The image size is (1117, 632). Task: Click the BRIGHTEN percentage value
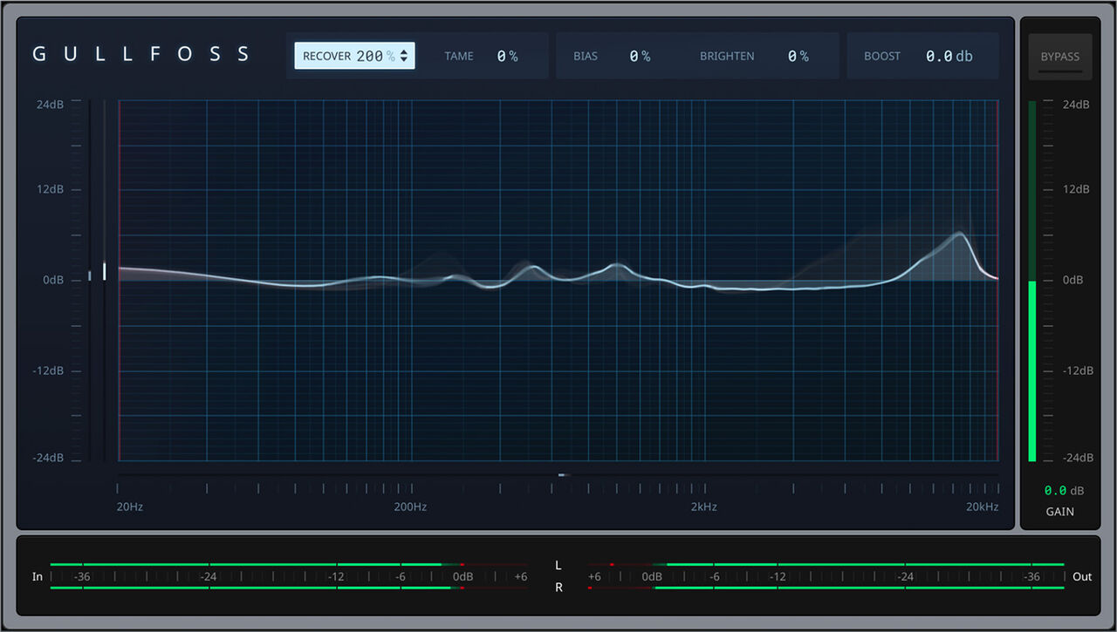coord(798,55)
